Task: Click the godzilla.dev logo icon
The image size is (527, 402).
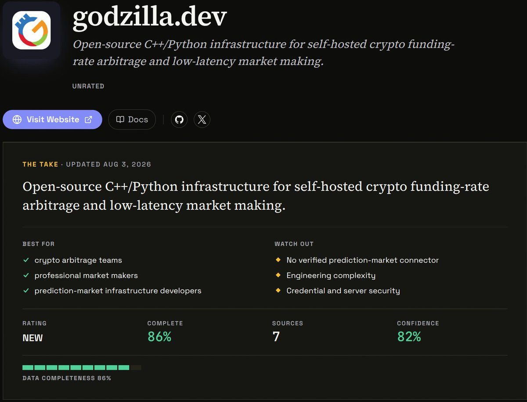Action: (x=31, y=30)
